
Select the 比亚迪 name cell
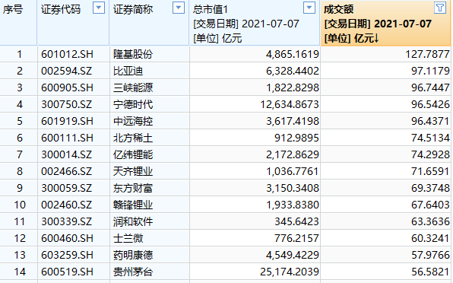pos(150,71)
